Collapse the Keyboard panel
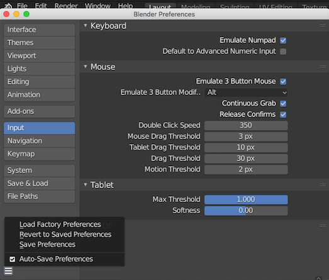 pos(86,26)
